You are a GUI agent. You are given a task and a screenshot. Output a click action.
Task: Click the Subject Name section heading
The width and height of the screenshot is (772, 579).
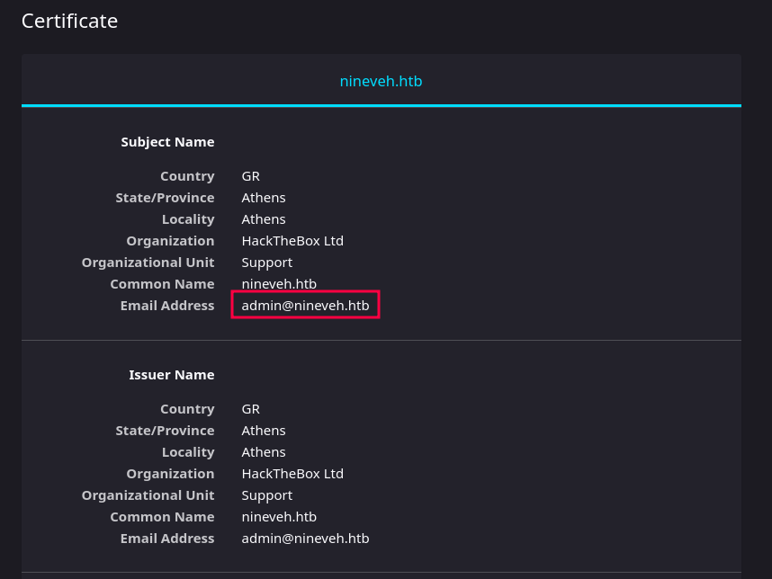(x=167, y=142)
